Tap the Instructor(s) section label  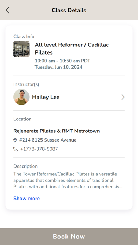(x=26, y=84)
